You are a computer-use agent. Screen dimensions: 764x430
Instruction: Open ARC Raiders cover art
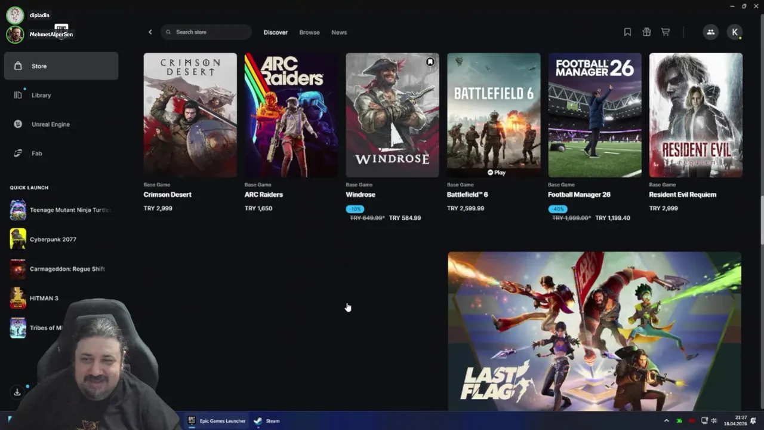coord(291,115)
